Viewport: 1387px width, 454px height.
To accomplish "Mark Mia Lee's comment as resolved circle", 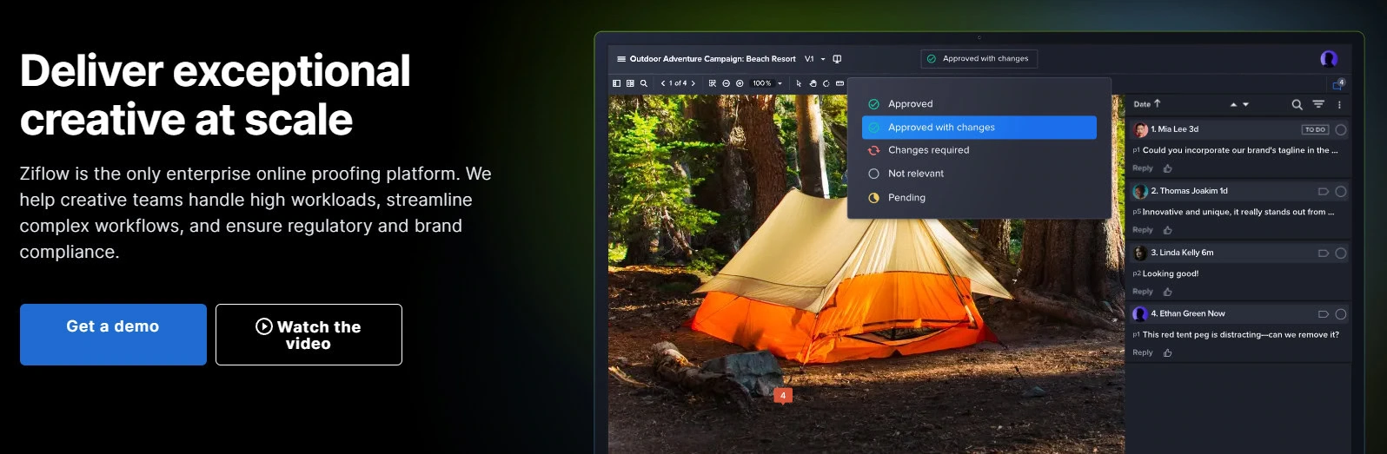I will pos(1341,129).
